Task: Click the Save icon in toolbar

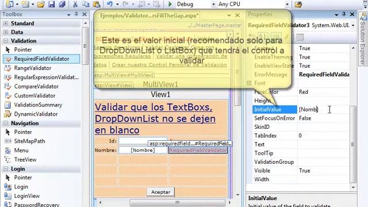Action: click(x=51, y=4)
